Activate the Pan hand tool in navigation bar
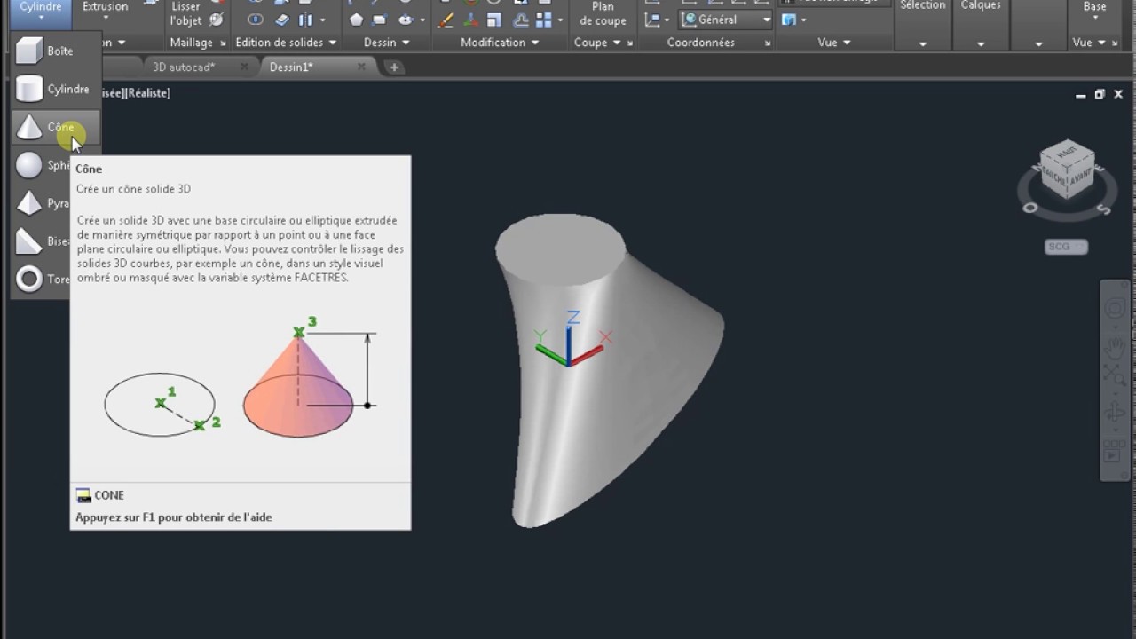Screen dimensions: 1136x639 tap(1115, 347)
